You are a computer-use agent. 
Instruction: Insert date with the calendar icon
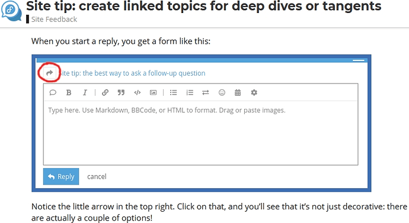click(238, 93)
